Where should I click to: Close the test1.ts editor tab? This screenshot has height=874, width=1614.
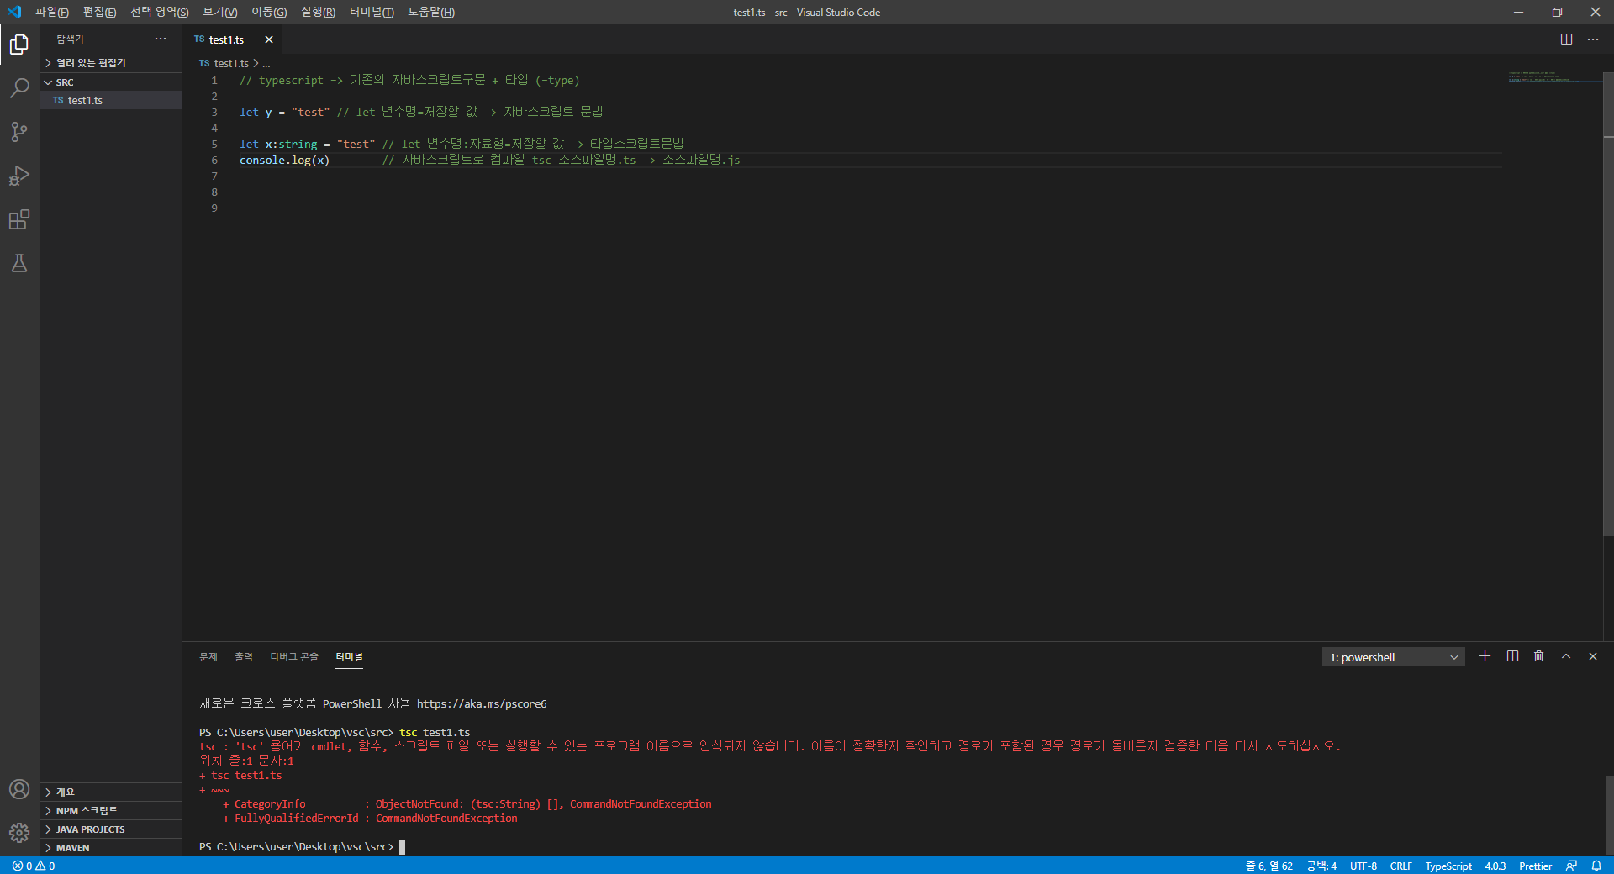click(269, 39)
